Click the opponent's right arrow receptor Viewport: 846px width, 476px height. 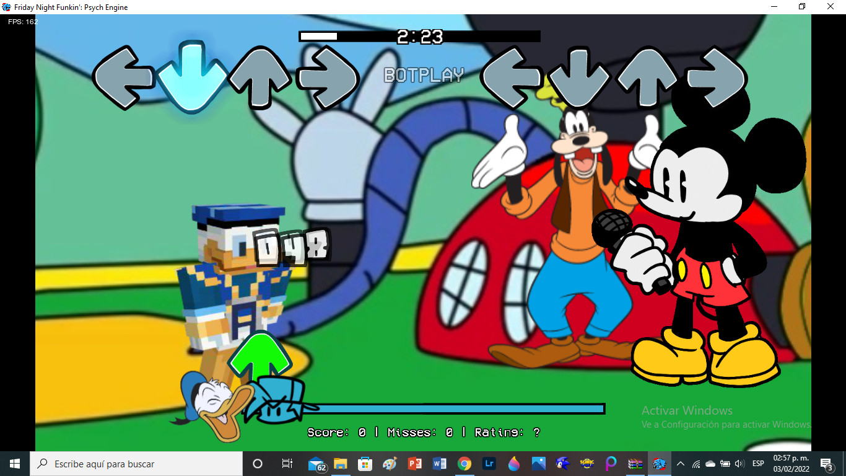[x=716, y=75]
